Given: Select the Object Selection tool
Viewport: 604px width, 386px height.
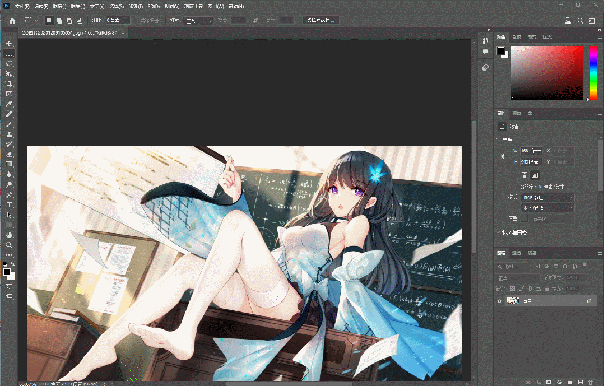Looking at the screenshot, I should click(9, 74).
